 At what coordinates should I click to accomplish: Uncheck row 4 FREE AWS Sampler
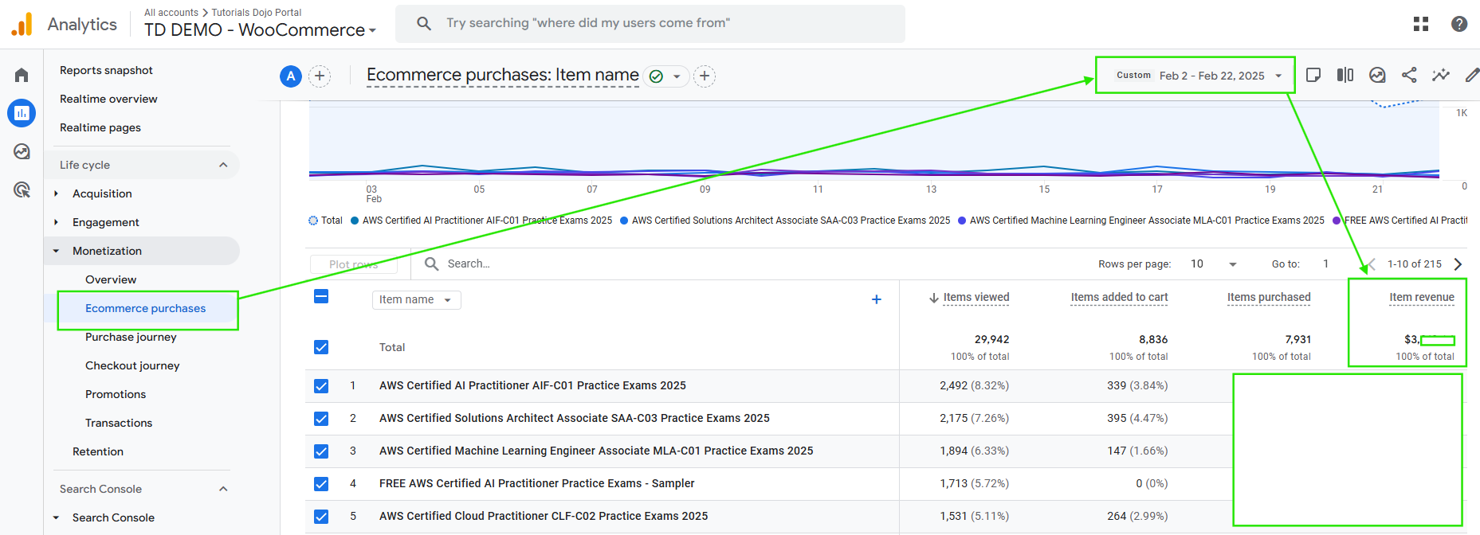pos(321,484)
